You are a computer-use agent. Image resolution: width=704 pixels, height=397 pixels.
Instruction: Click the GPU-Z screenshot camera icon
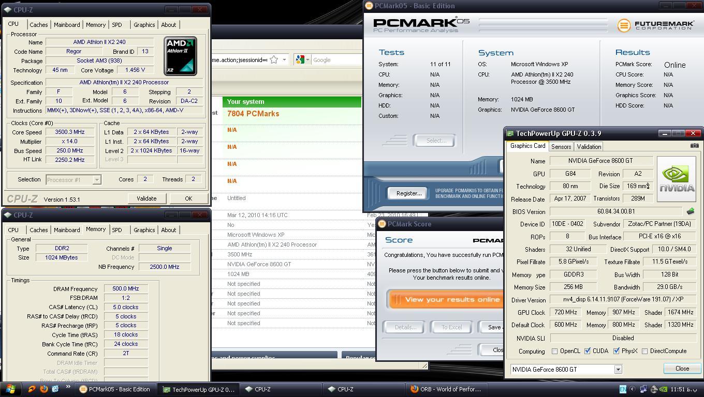694,146
